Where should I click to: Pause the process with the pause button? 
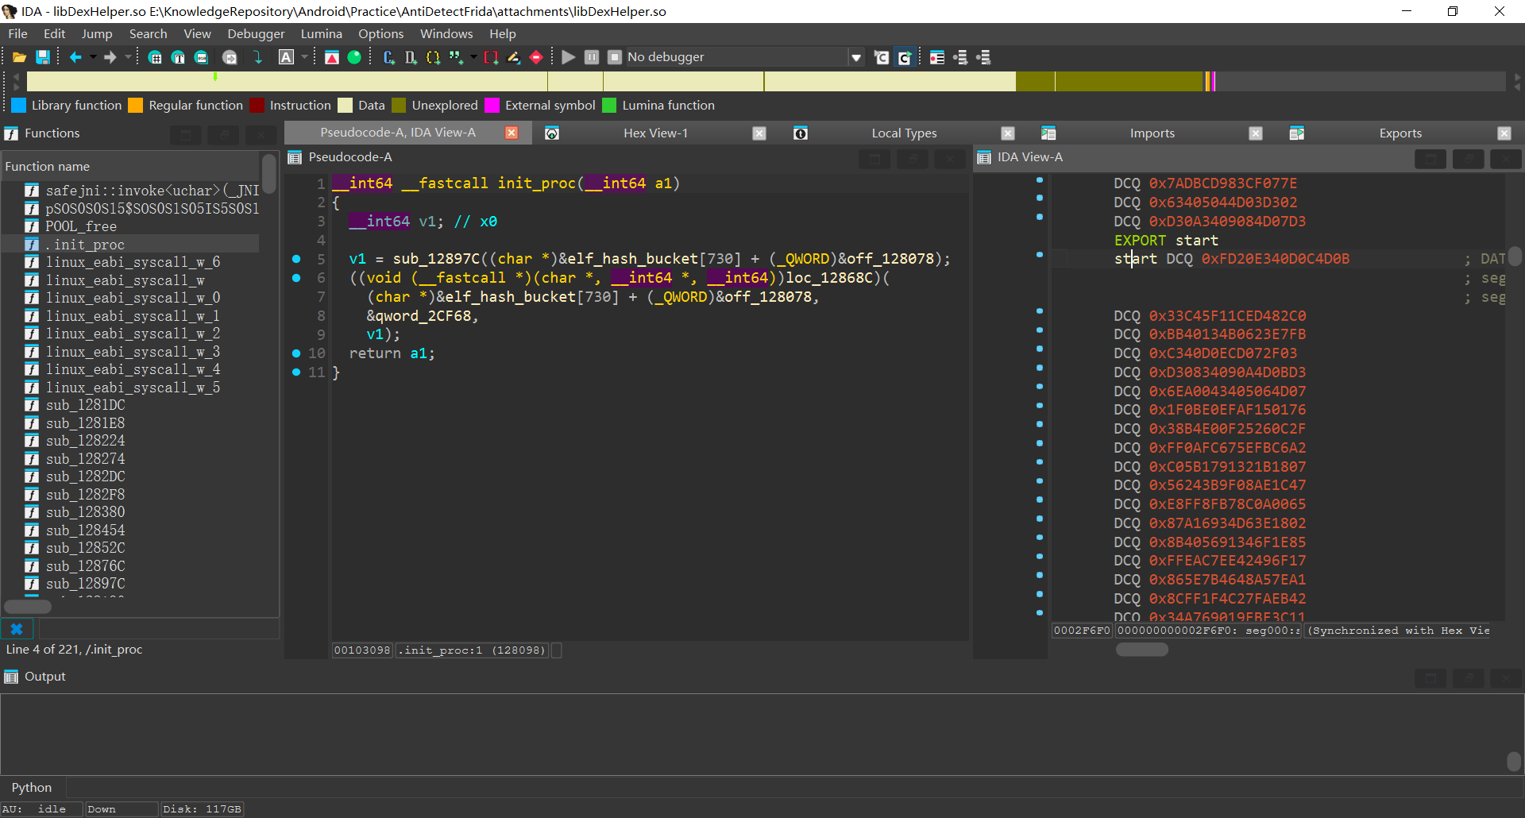coord(592,57)
